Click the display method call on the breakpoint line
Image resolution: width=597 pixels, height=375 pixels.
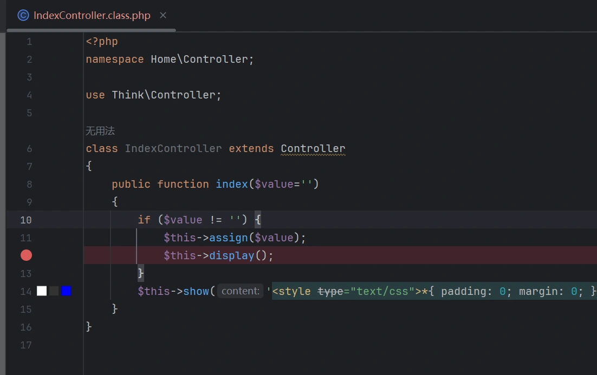(231, 255)
